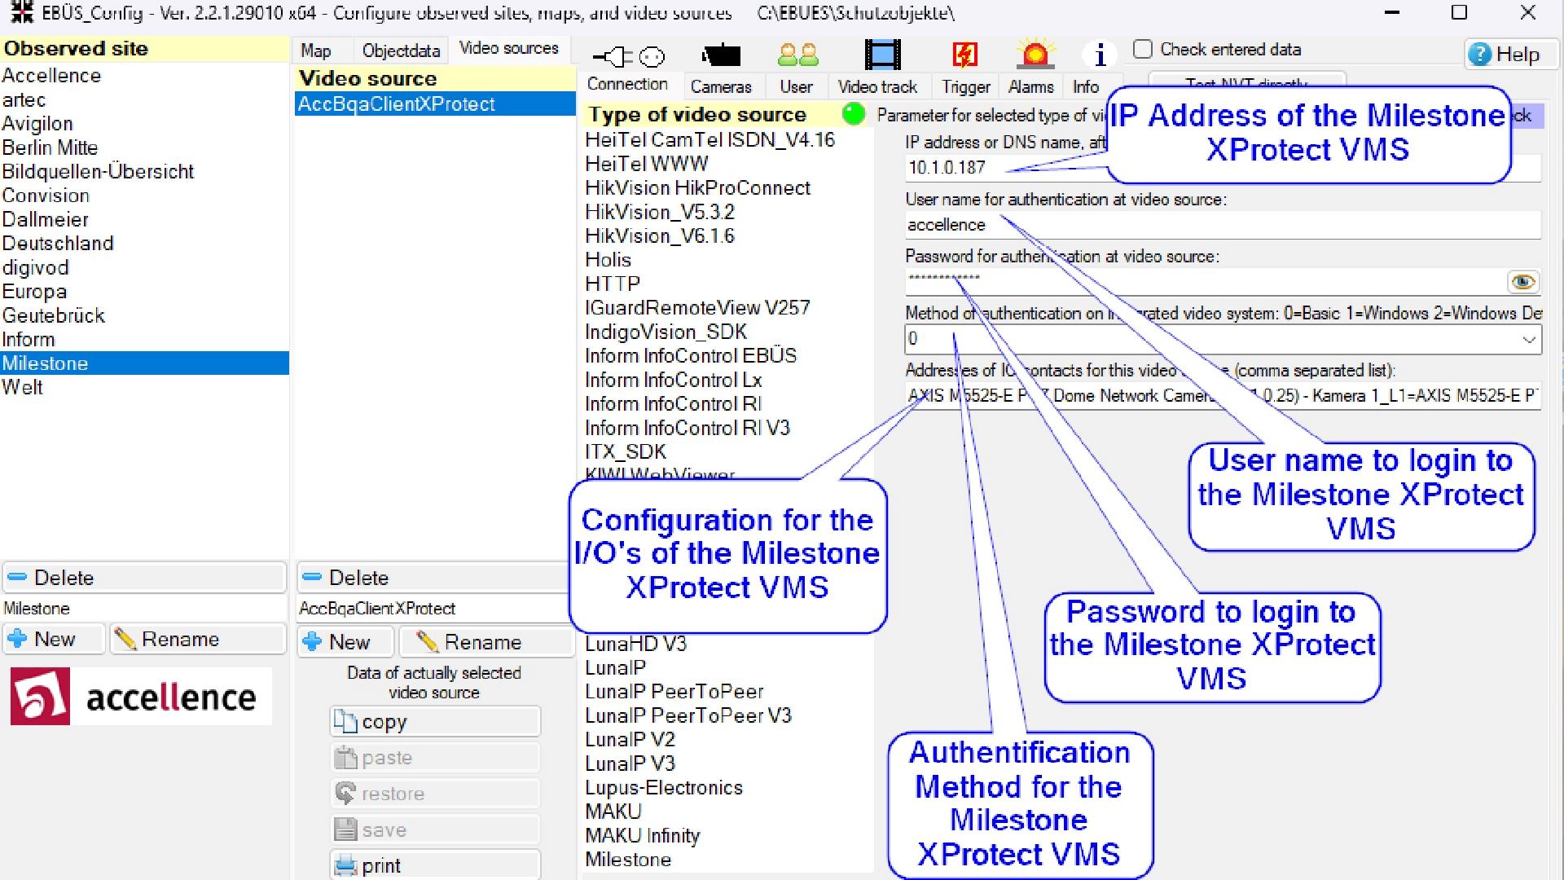Enable Check entered data checkbox

tap(1143, 50)
